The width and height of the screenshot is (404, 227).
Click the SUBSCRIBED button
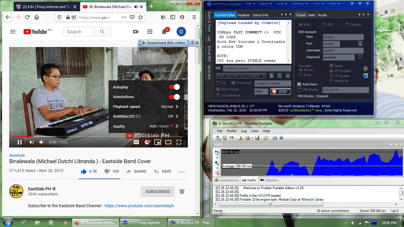point(158,192)
